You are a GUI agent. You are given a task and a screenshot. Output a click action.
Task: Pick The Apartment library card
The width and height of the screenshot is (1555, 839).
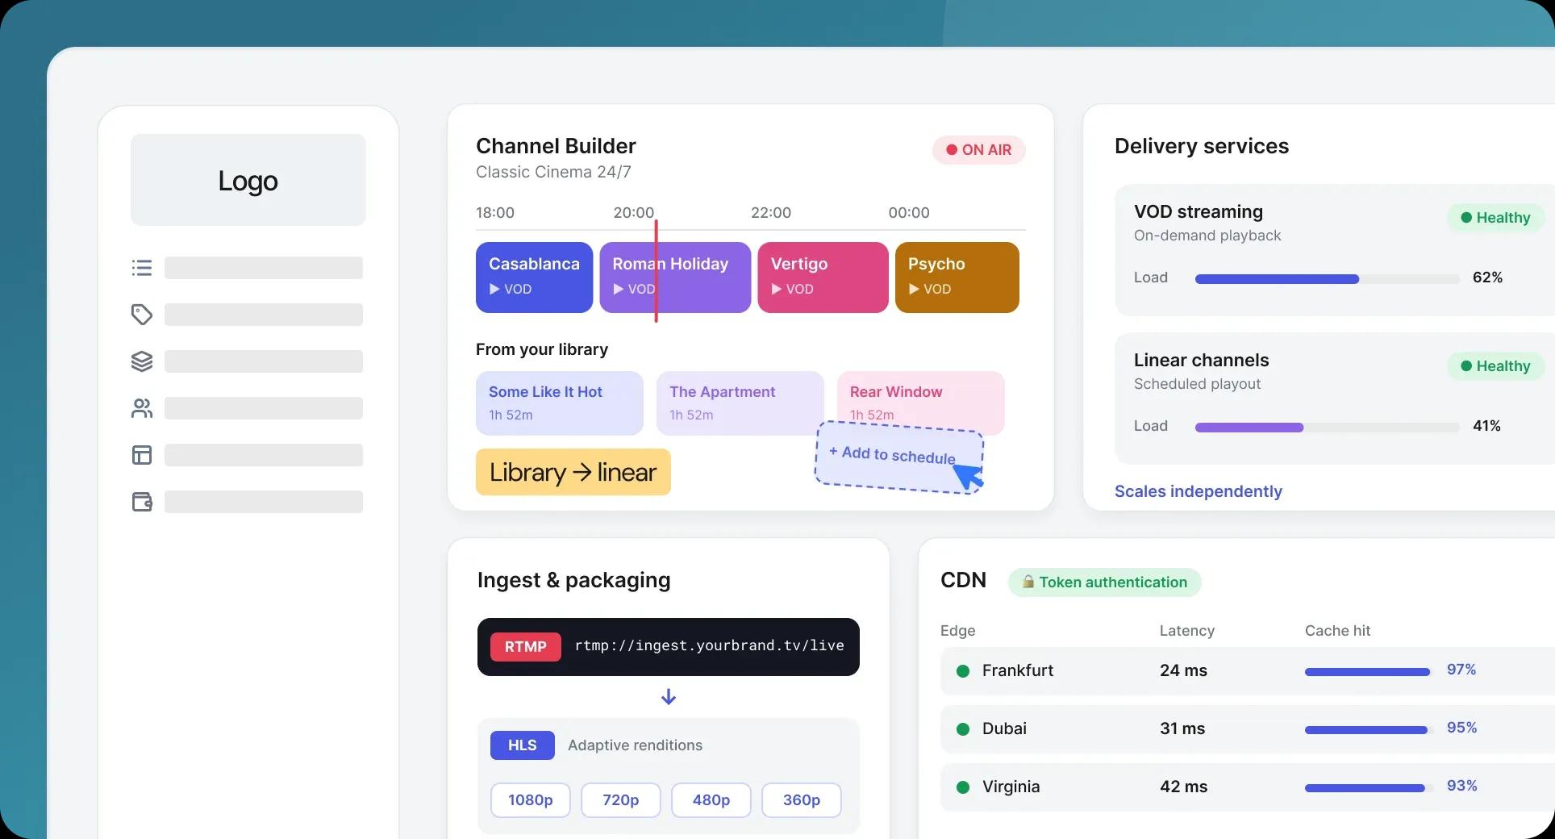[740, 403]
